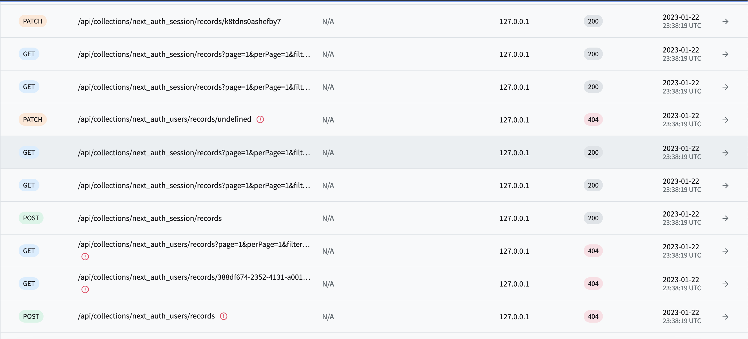The width and height of the screenshot is (748, 339).
Task: Open details arrow on the last POST 404 row
Action: tap(726, 316)
